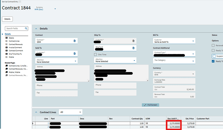Image resolution: width=223 pixels, height=130 pixels.
Task: Toggle the unchecked Ready To checkbox
Action: 213,51
